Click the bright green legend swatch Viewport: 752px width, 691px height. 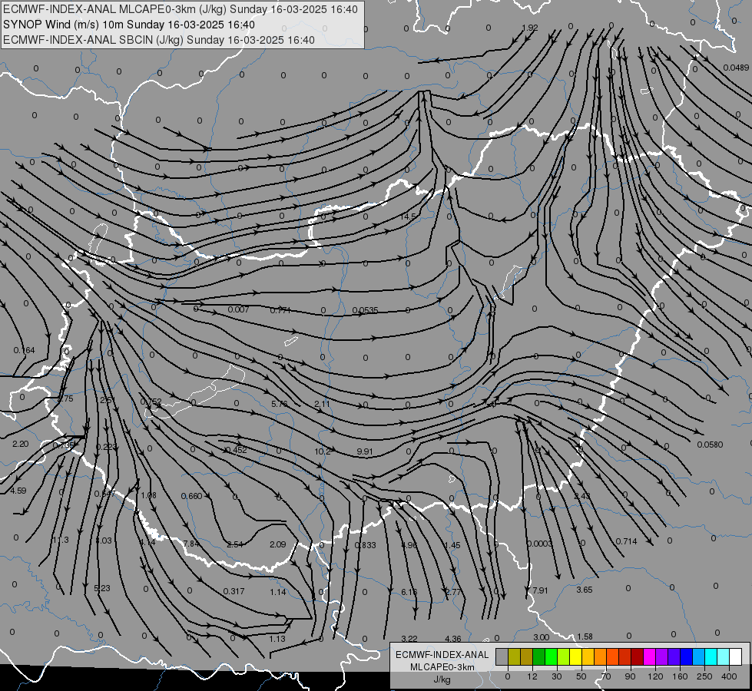point(551,657)
